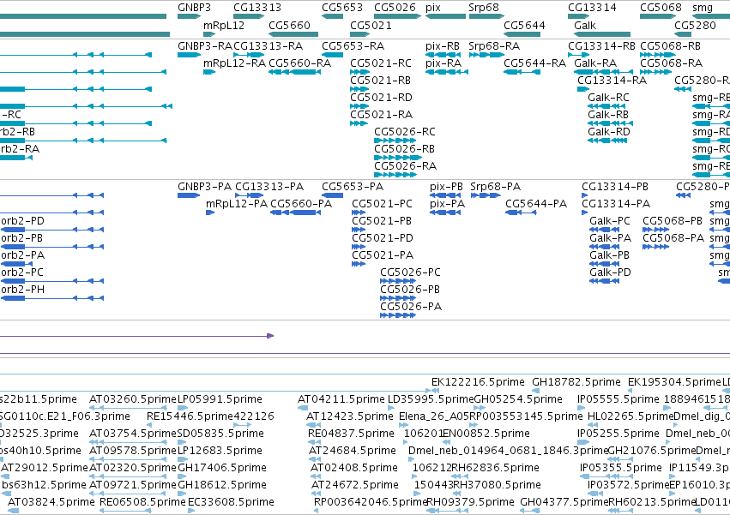
Task: Click the CG5021-PC protein label
Action: [383, 204]
